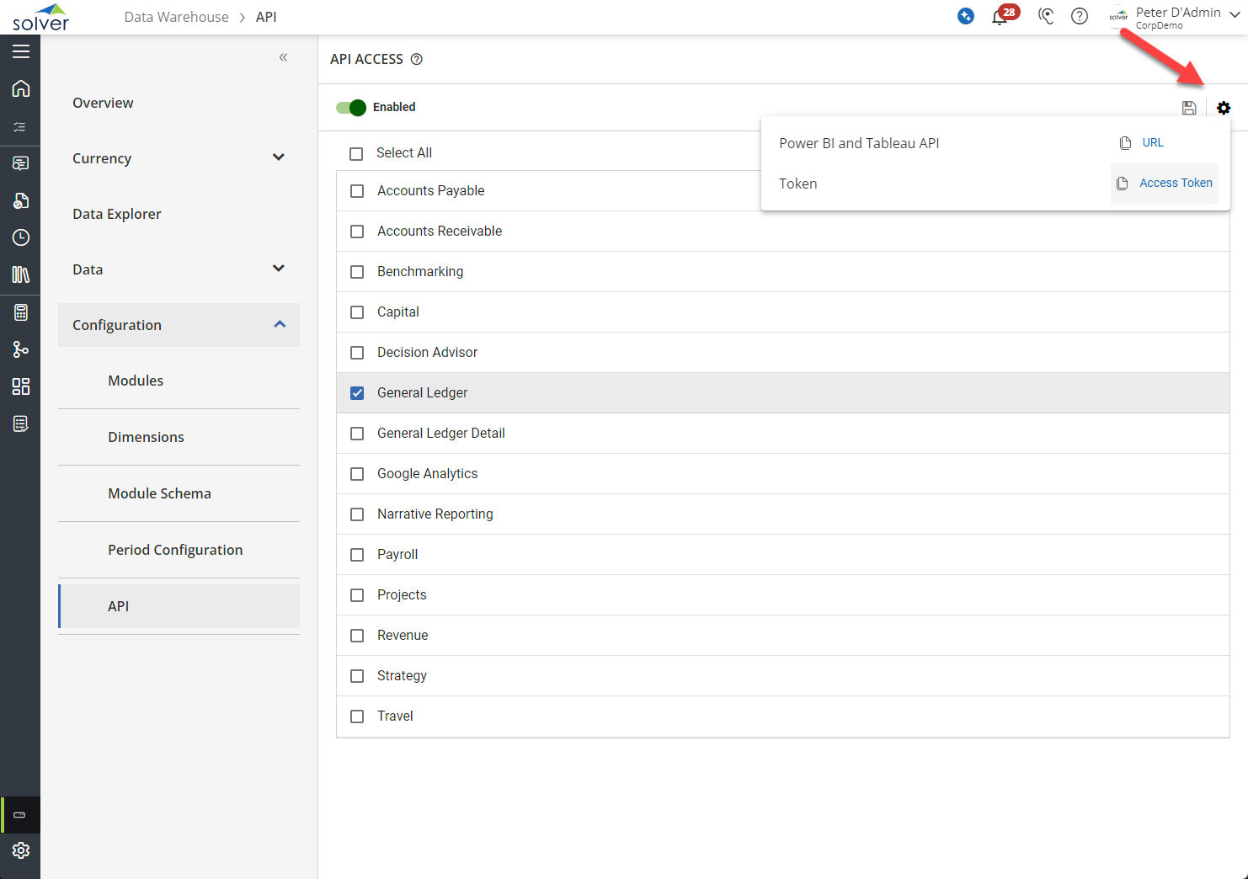Screen dimensions: 1248x879
Task: Tick the Payroll module checkbox
Action: (357, 555)
